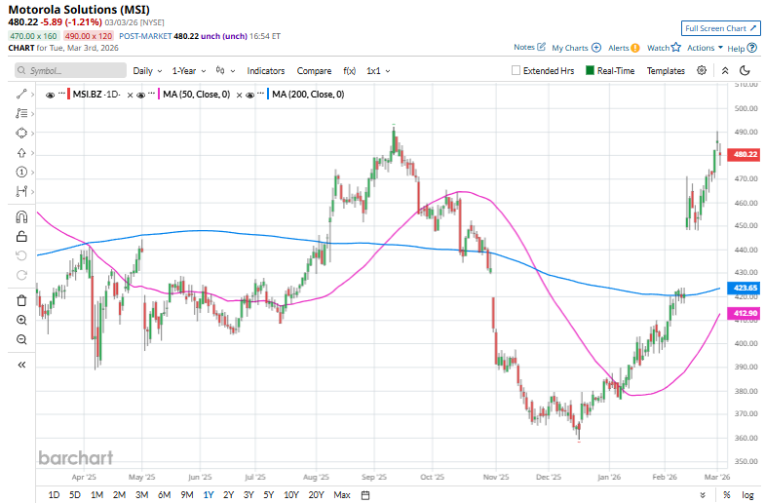This screenshot has width=765, height=504.
Task: Open f(x) expressions menu
Action: point(349,71)
